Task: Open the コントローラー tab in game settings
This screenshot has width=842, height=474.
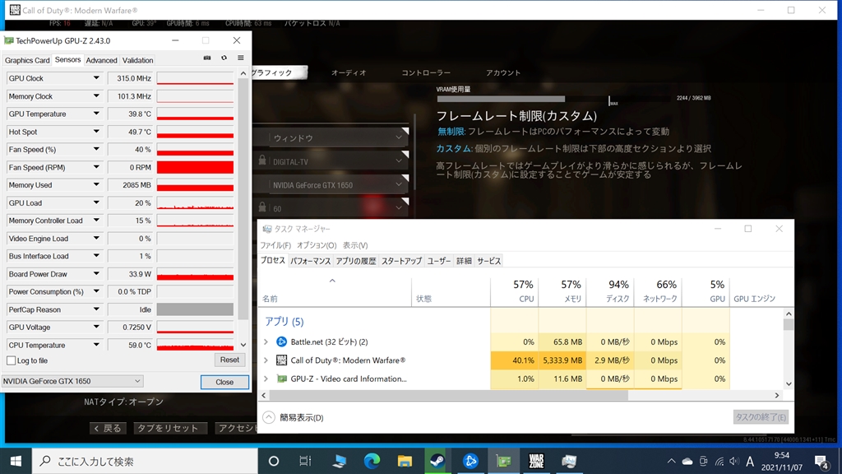Action: (x=426, y=72)
